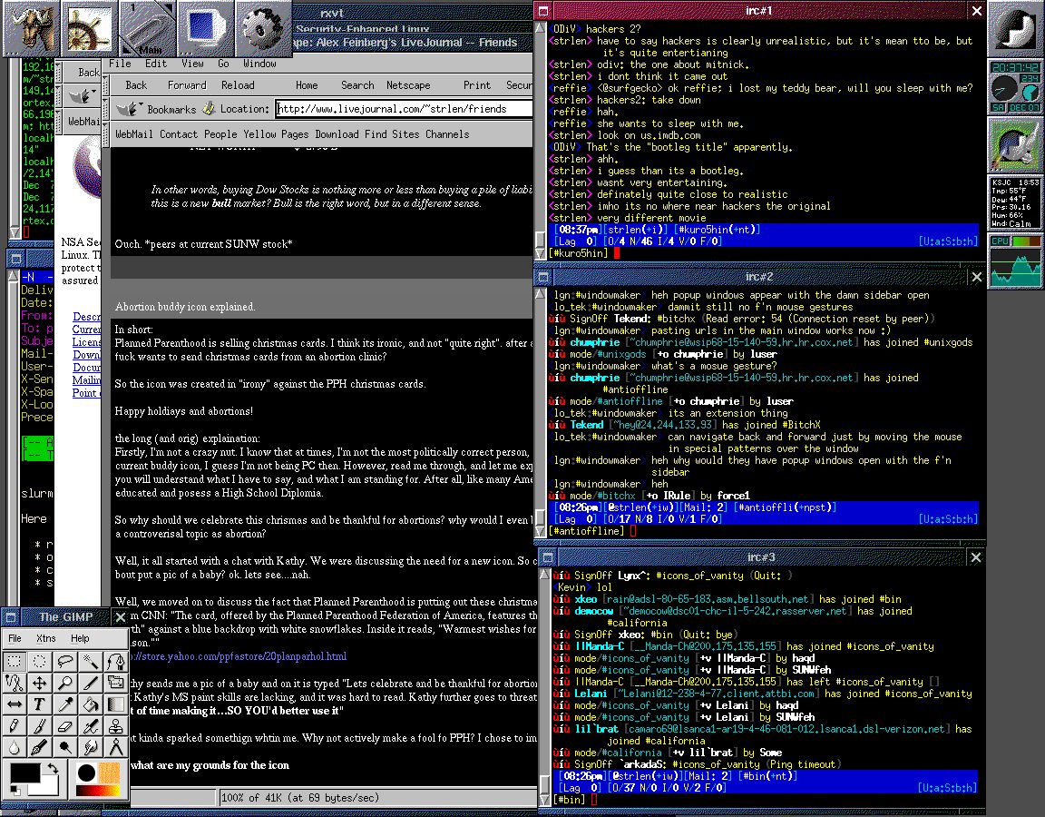Viewport: 1045px width, 817px height.
Task: Select the Color Picker eyedropper tool
Action: pyautogui.click(x=65, y=704)
